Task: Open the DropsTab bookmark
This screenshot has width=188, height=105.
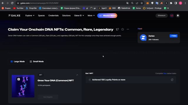Action: click(x=31, y=8)
